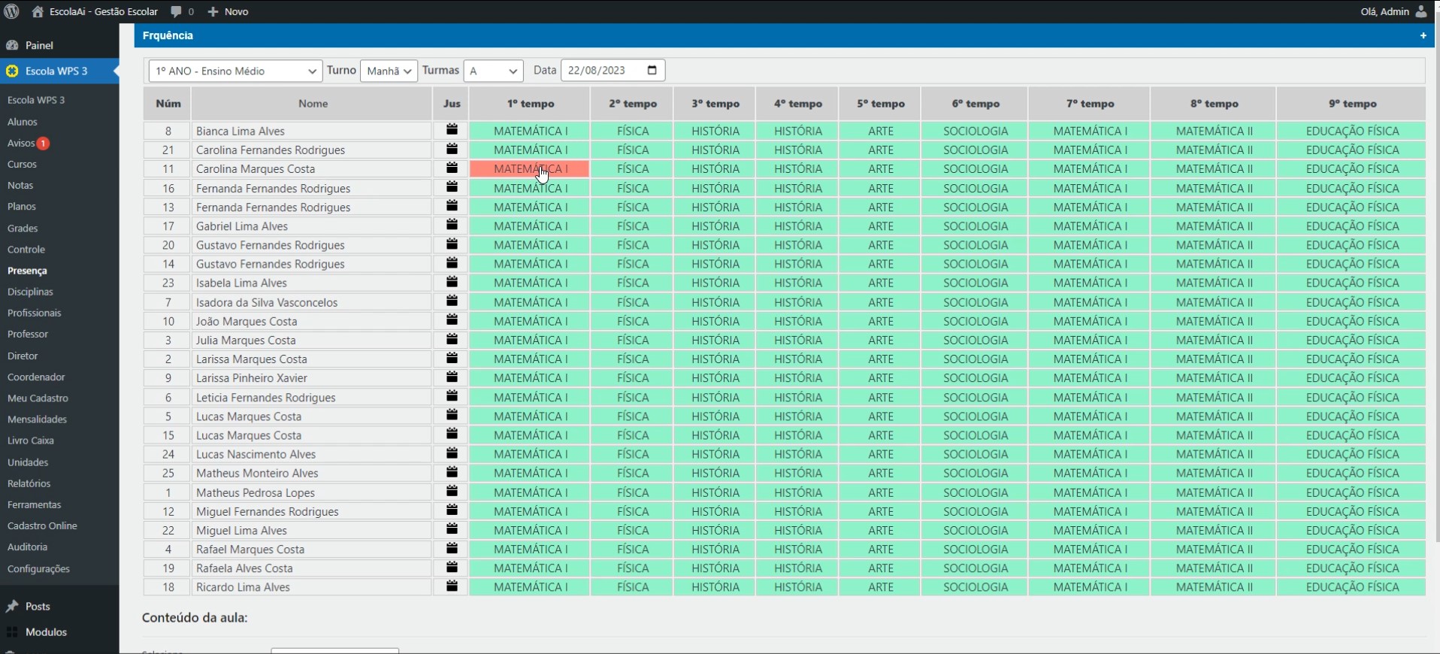
Task: Toggle 5º tempo ARTE for Gabriel Lima Alves
Action: click(880, 226)
